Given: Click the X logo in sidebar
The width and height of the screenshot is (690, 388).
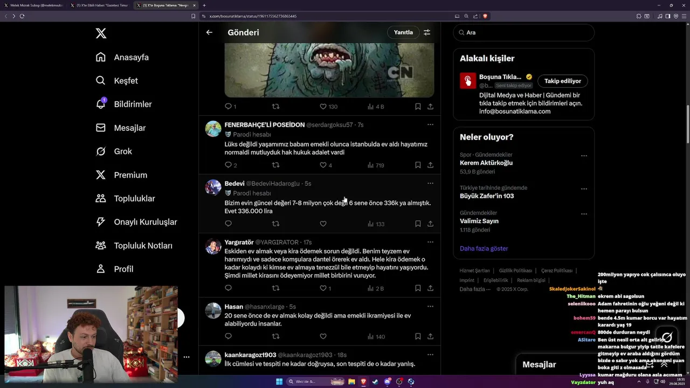Looking at the screenshot, I should [x=101, y=33].
